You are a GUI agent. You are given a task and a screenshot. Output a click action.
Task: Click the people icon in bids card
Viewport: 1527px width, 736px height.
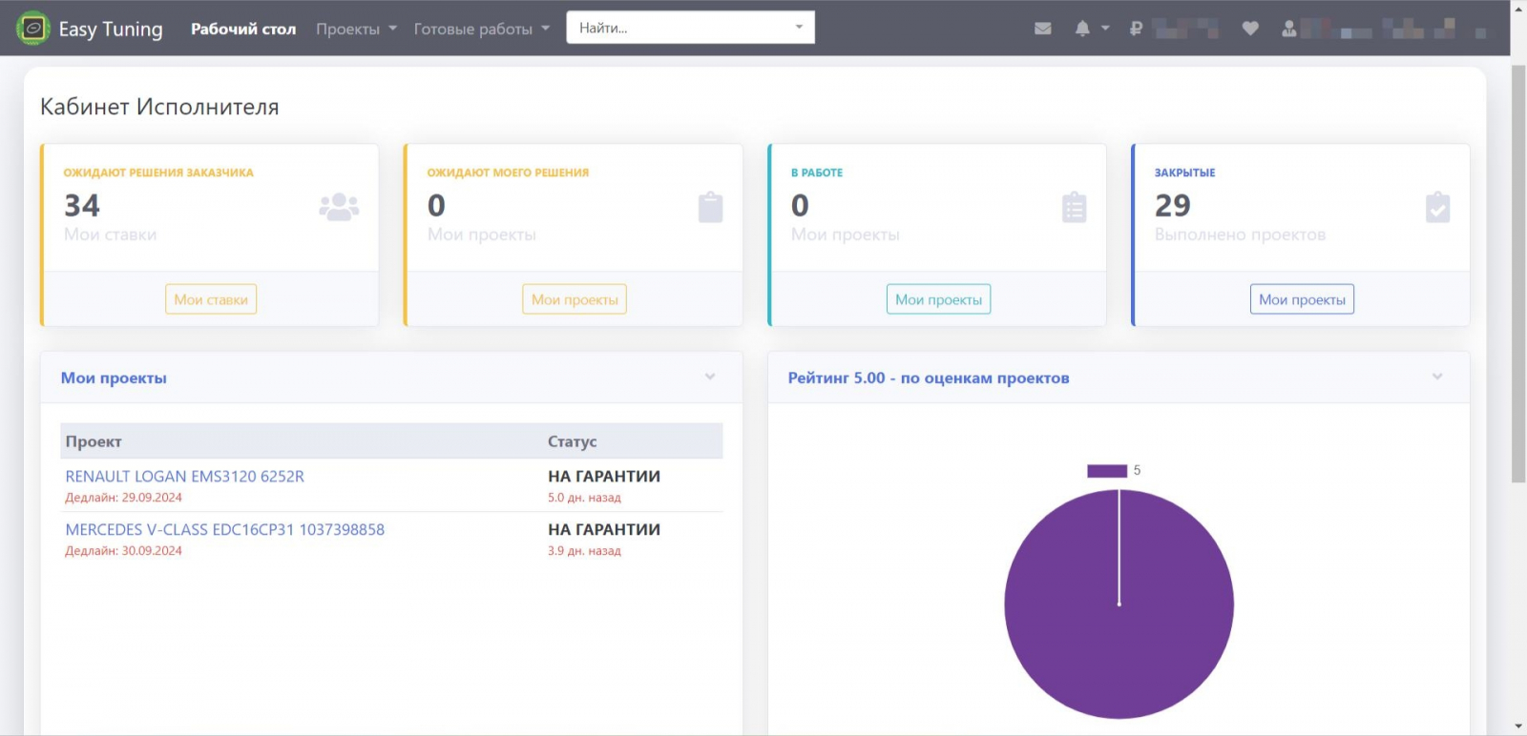pos(339,207)
